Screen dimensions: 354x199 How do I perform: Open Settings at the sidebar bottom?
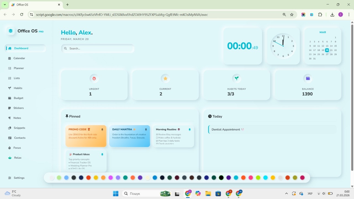(x=19, y=178)
